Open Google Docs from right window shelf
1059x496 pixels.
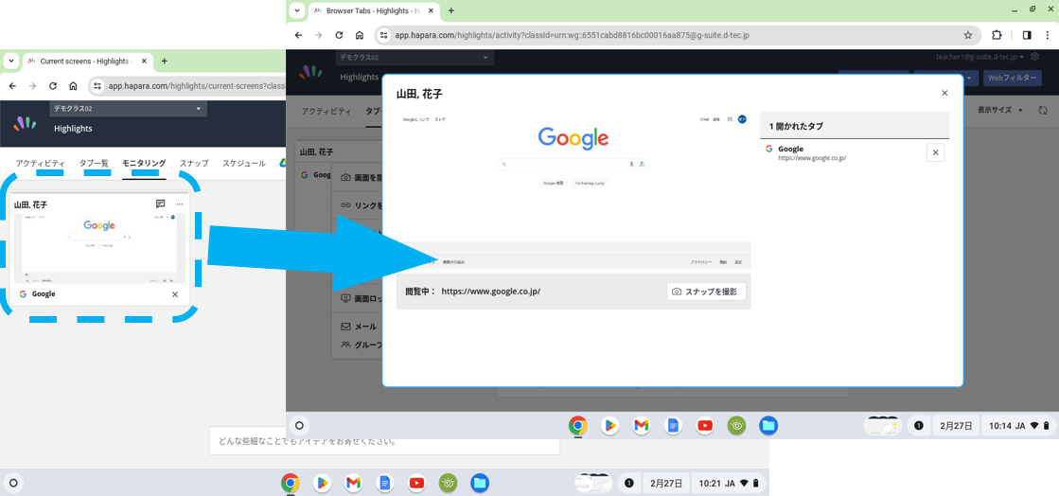[673, 425]
